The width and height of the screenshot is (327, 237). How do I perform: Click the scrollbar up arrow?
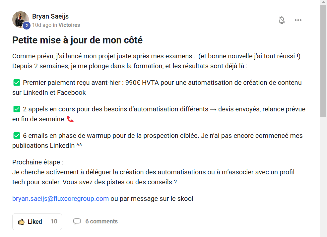coord(323,2)
